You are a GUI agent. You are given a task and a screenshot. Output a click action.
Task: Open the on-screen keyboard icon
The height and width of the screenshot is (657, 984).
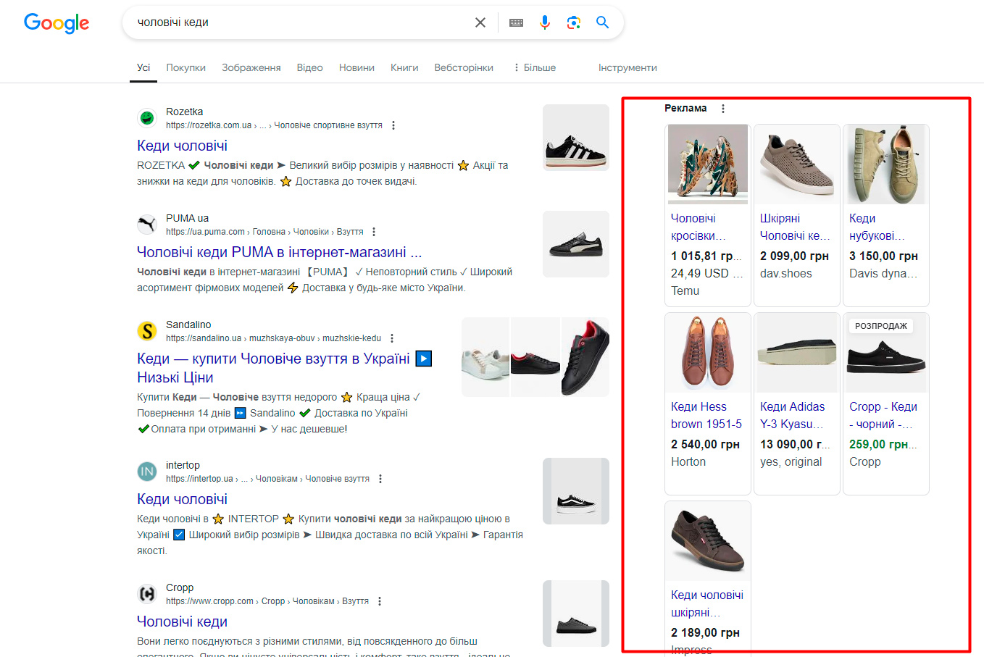[516, 22]
